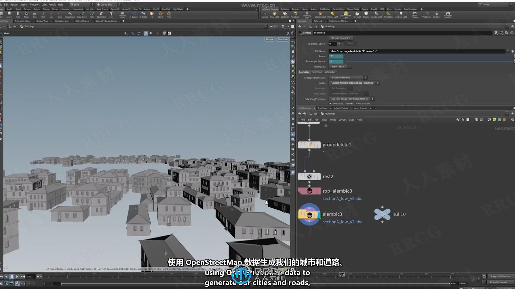The height and width of the screenshot is (289, 515).
Task: Select the Metaball shelf tool
Action: [x=143, y=14]
